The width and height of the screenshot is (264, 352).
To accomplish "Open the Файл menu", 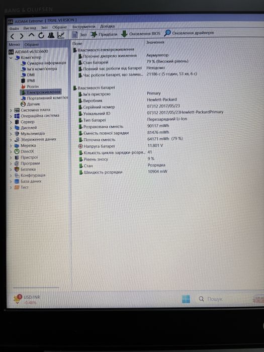I will coord(14,29).
